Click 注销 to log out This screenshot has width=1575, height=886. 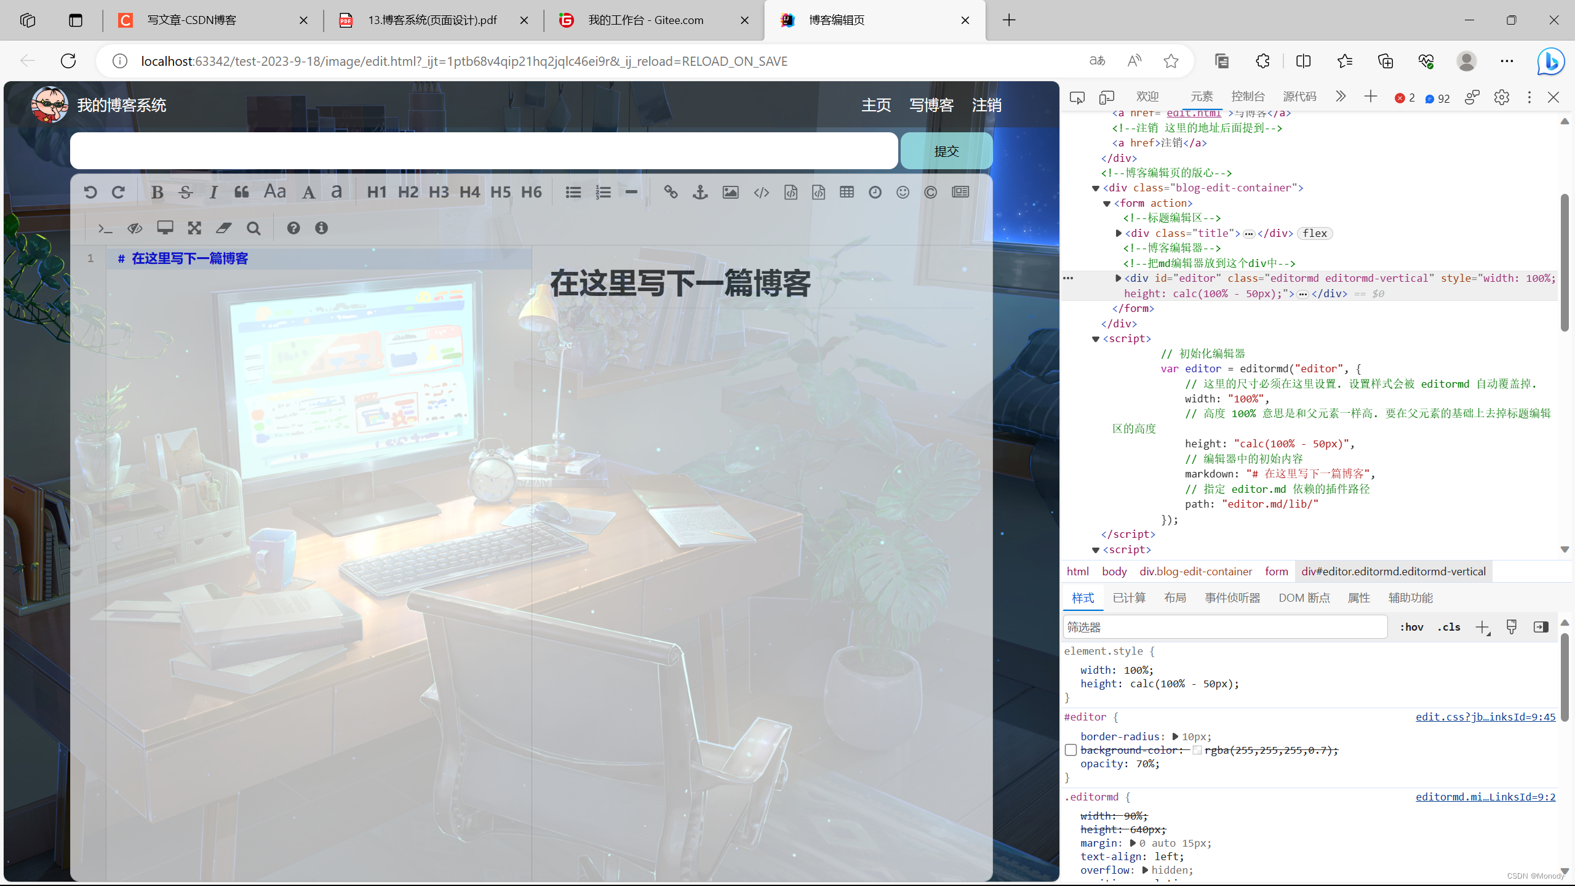tap(987, 105)
